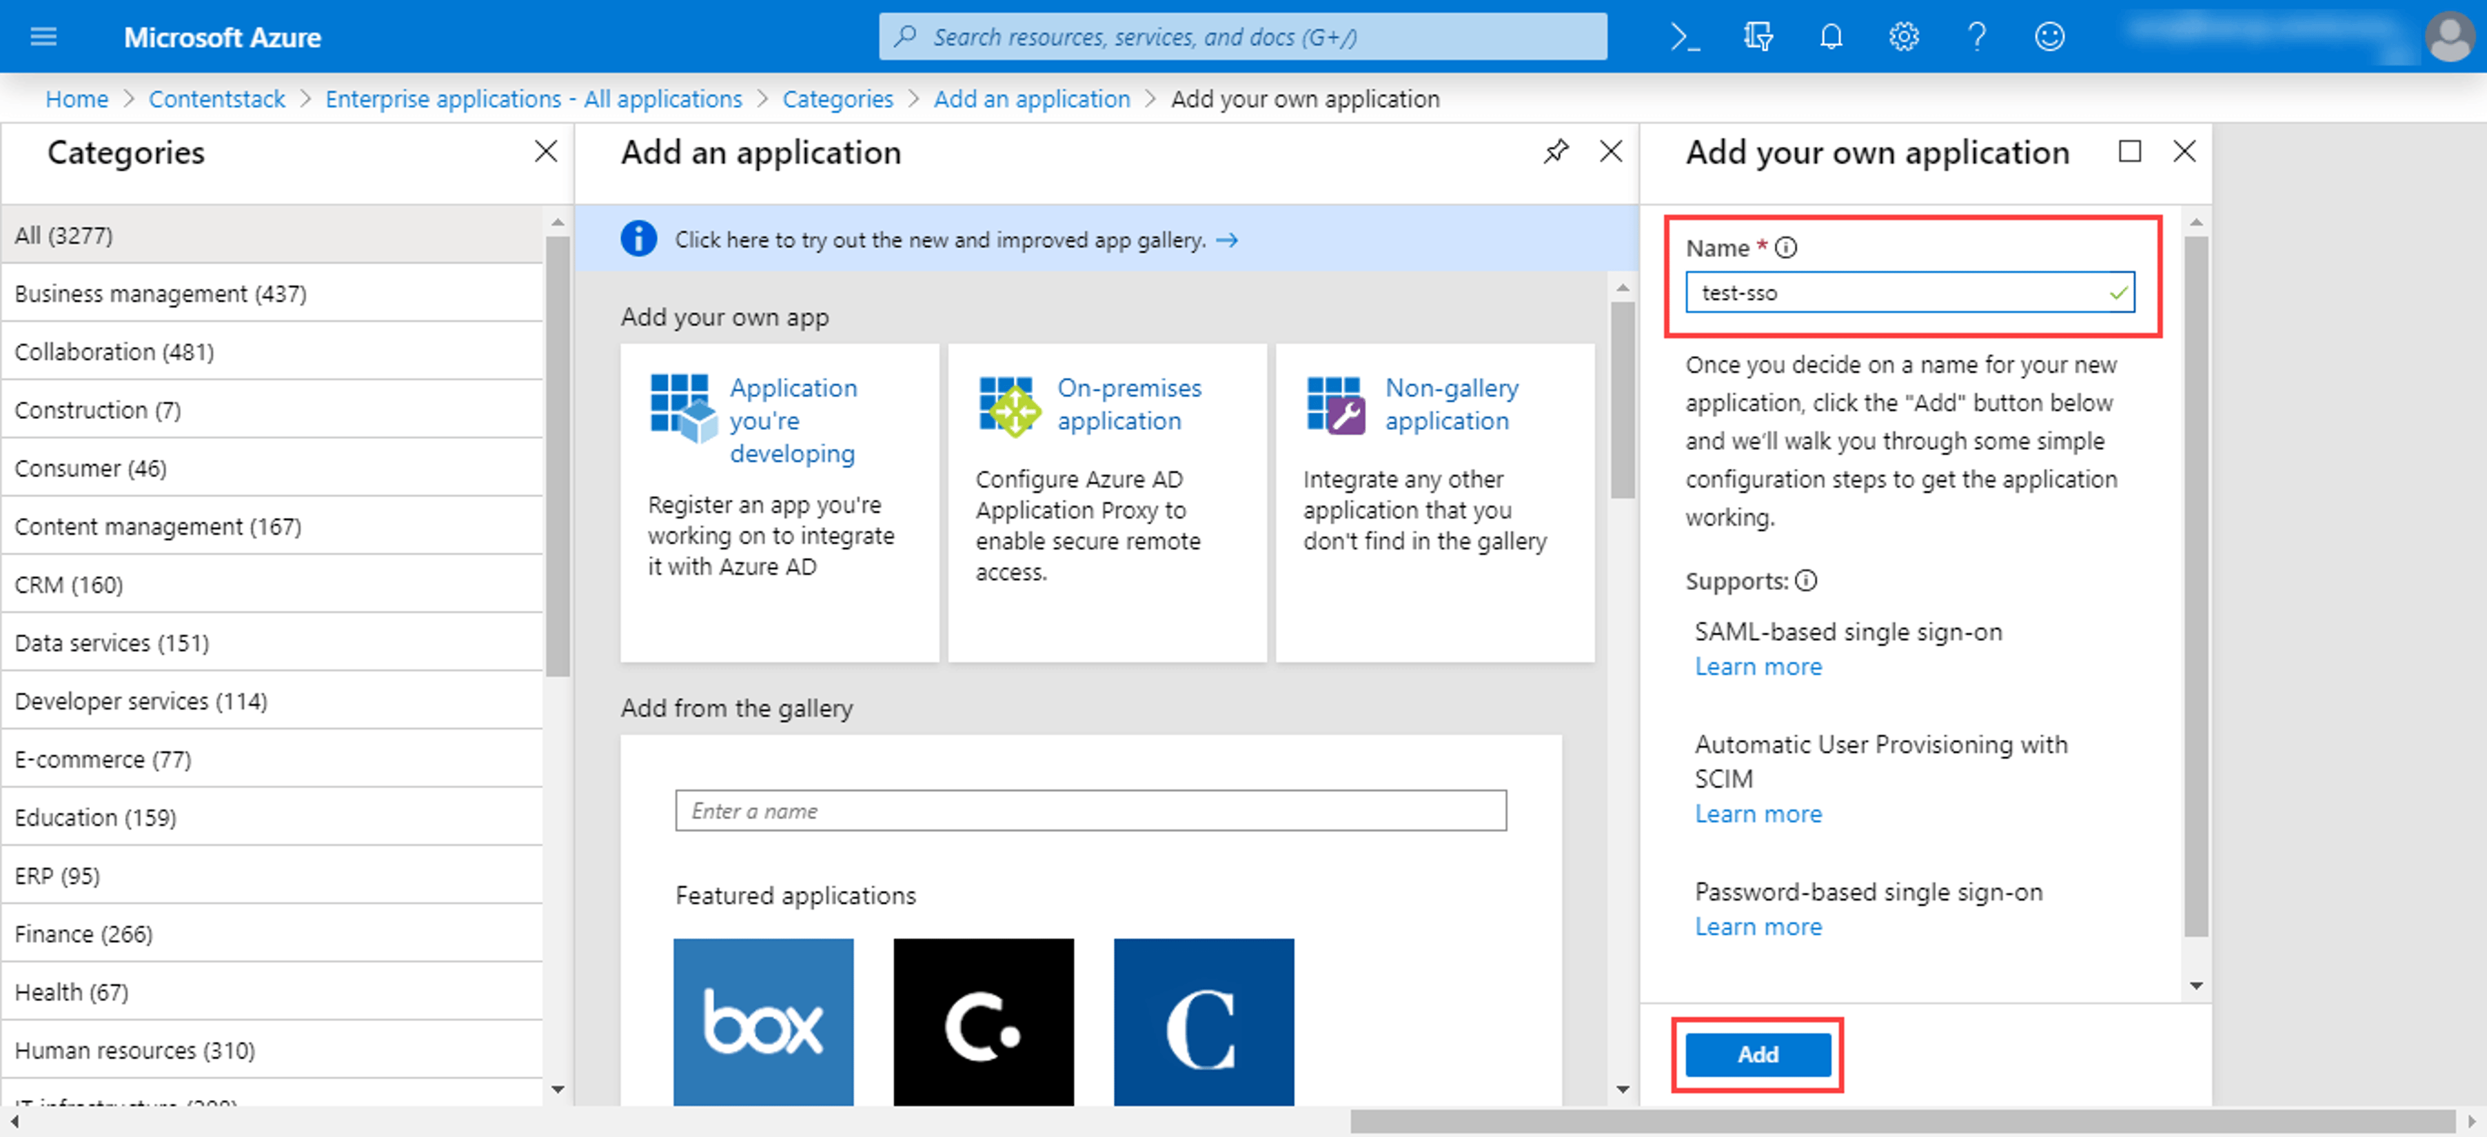Select the ERP (95) category
The image size is (2487, 1137).
pyautogui.click(x=272, y=875)
